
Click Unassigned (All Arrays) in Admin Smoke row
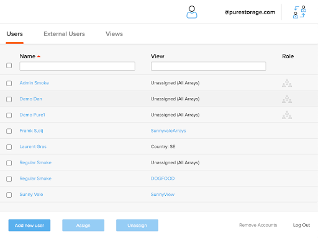coord(175,83)
